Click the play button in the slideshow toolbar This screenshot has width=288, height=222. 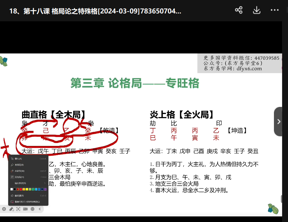point(4,209)
